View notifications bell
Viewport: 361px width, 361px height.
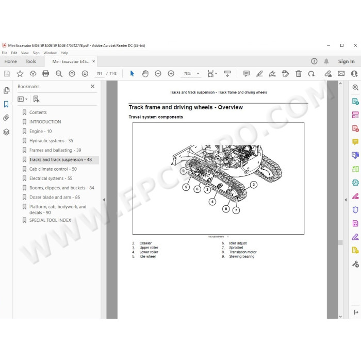pyautogui.click(x=326, y=61)
